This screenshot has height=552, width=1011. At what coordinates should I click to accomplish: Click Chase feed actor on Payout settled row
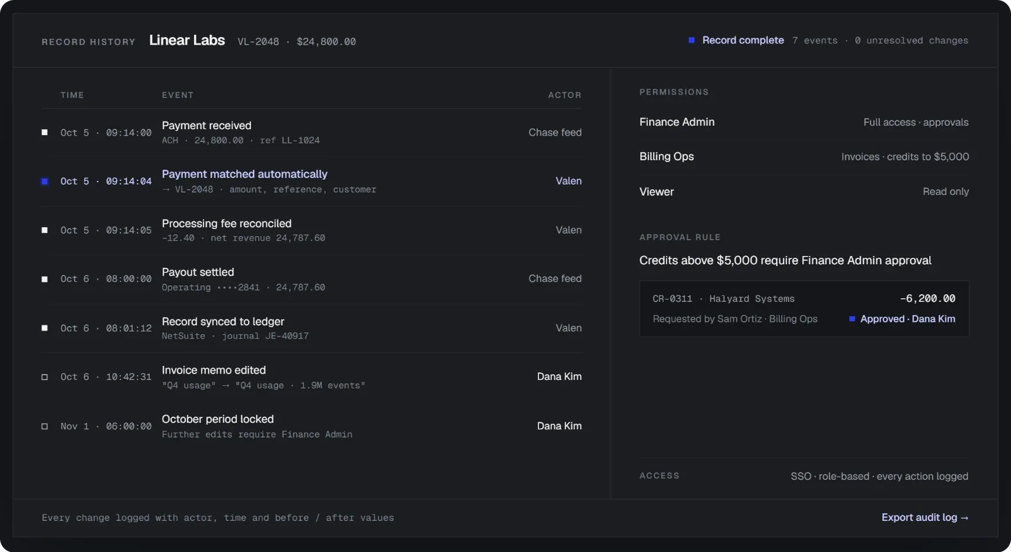(555, 278)
